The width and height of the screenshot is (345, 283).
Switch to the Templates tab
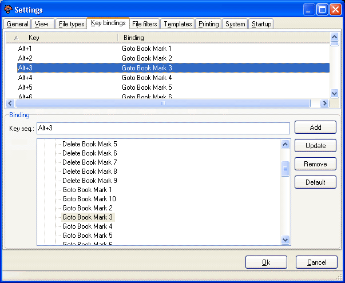click(x=177, y=24)
